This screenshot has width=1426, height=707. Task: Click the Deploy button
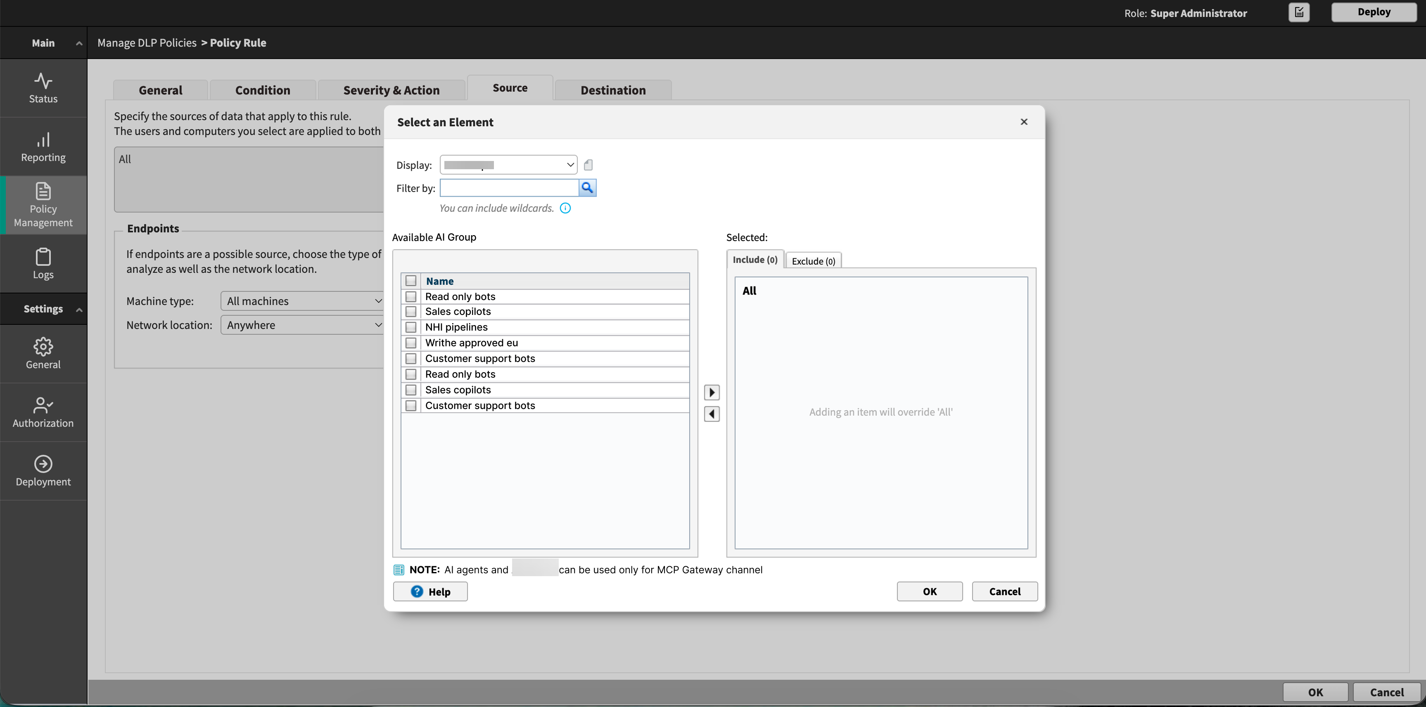1374,12
